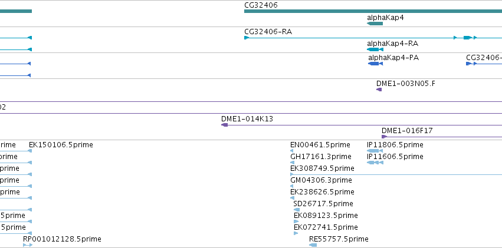502x248 pixels.
Task: Select the GM04306.3prime EST label
Action: pos(321,180)
